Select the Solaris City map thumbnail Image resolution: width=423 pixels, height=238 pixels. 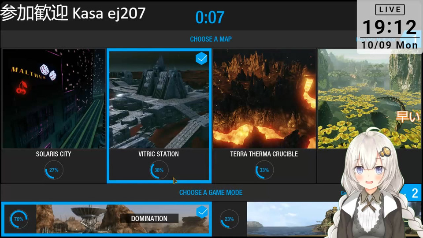pyautogui.click(x=54, y=99)
